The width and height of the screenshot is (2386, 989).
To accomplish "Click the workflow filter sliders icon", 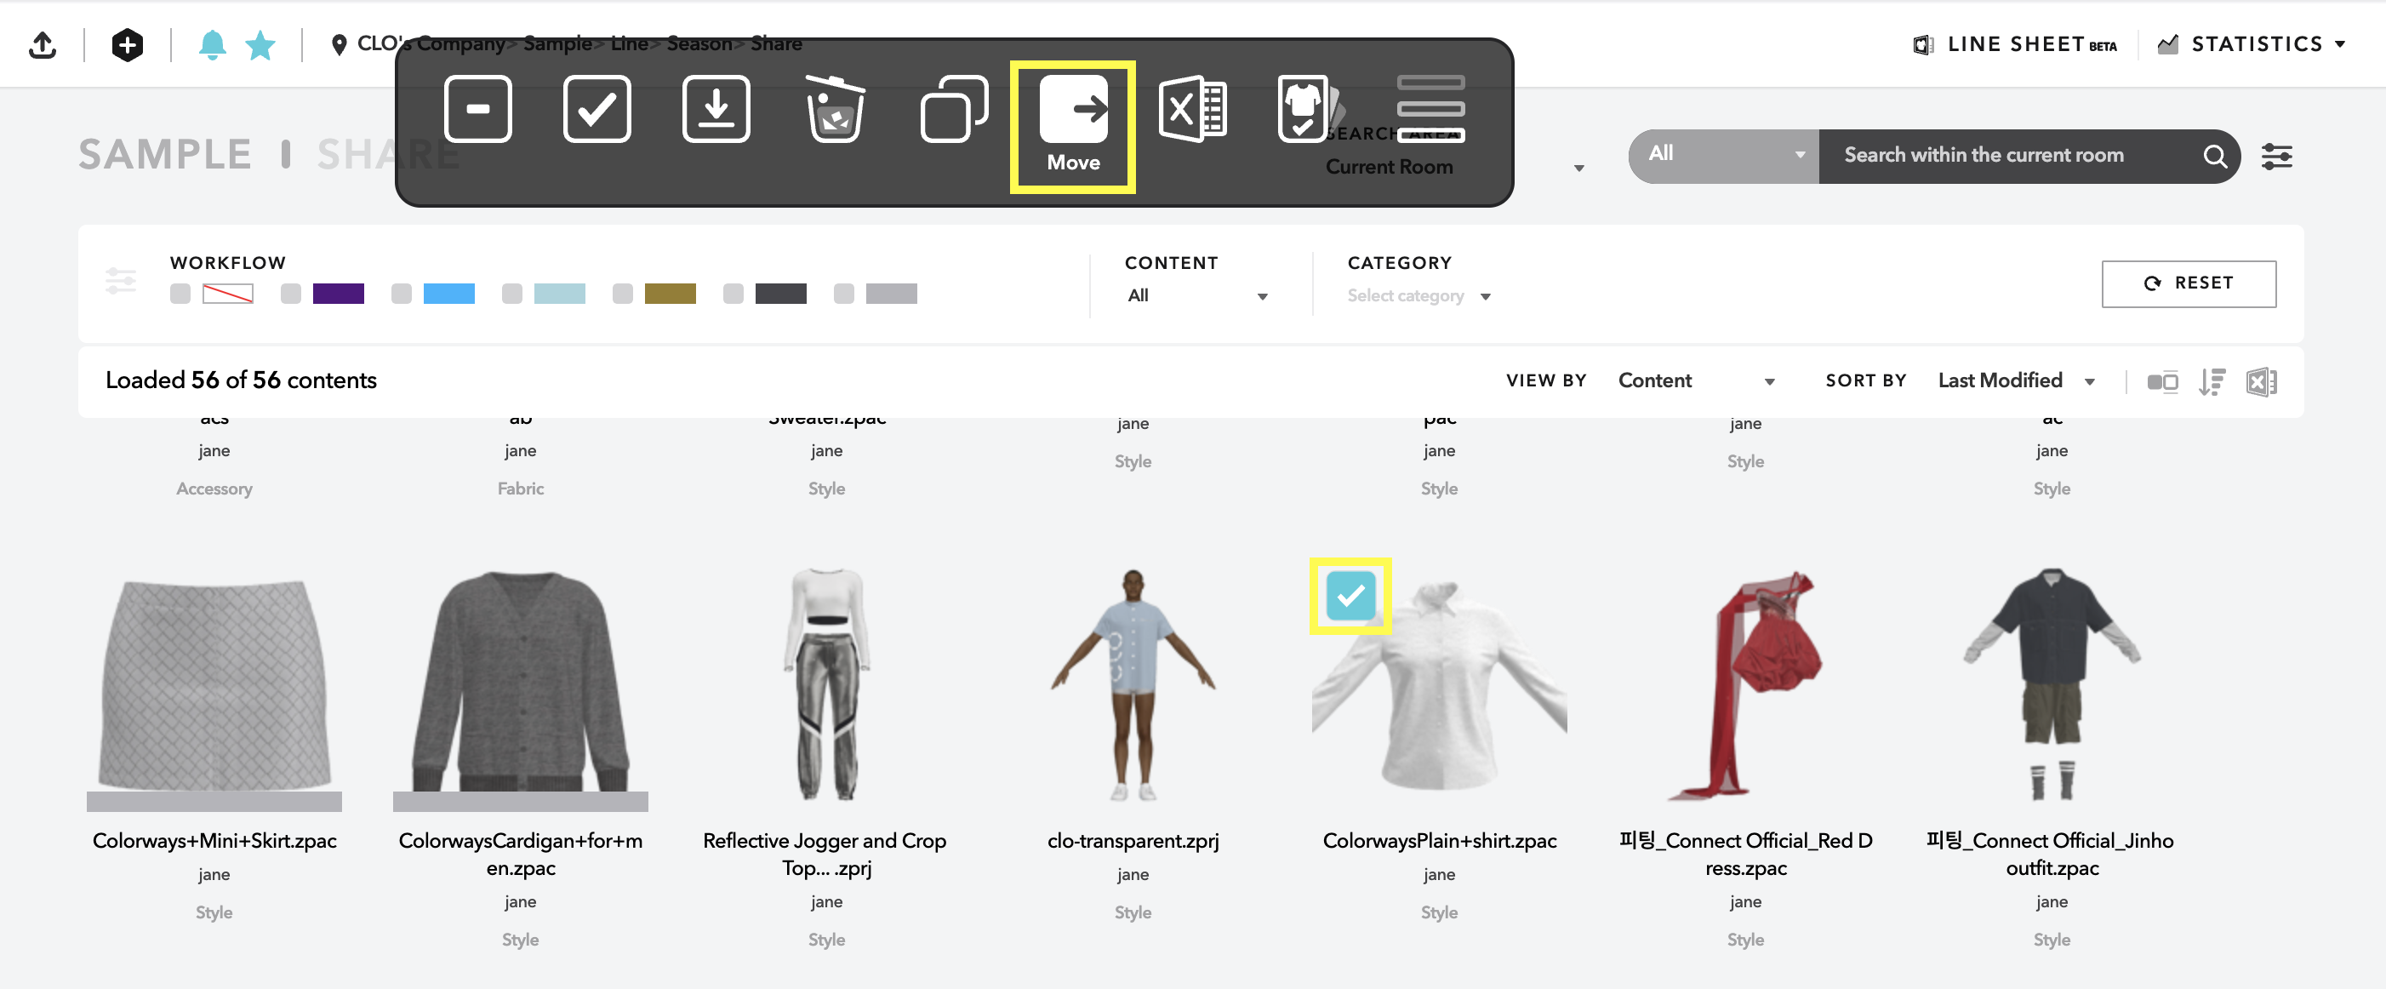I will click(121, 281).
